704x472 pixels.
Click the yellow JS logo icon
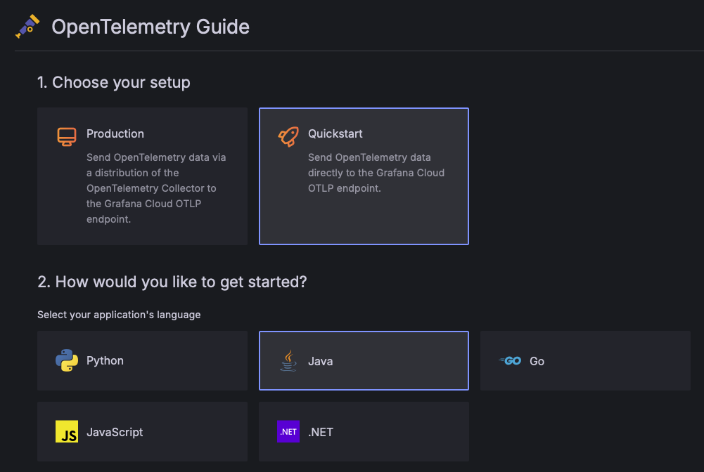click(67, 432)
